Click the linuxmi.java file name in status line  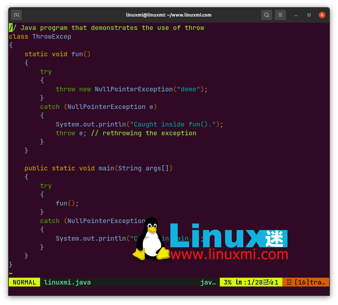point(67,282)
